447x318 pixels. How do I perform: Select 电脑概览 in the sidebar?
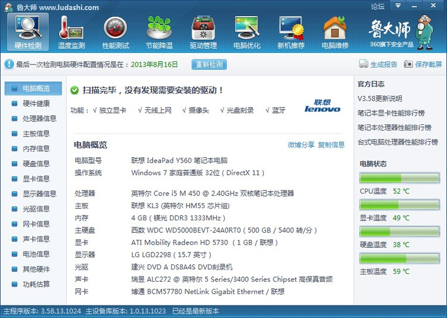33,88
